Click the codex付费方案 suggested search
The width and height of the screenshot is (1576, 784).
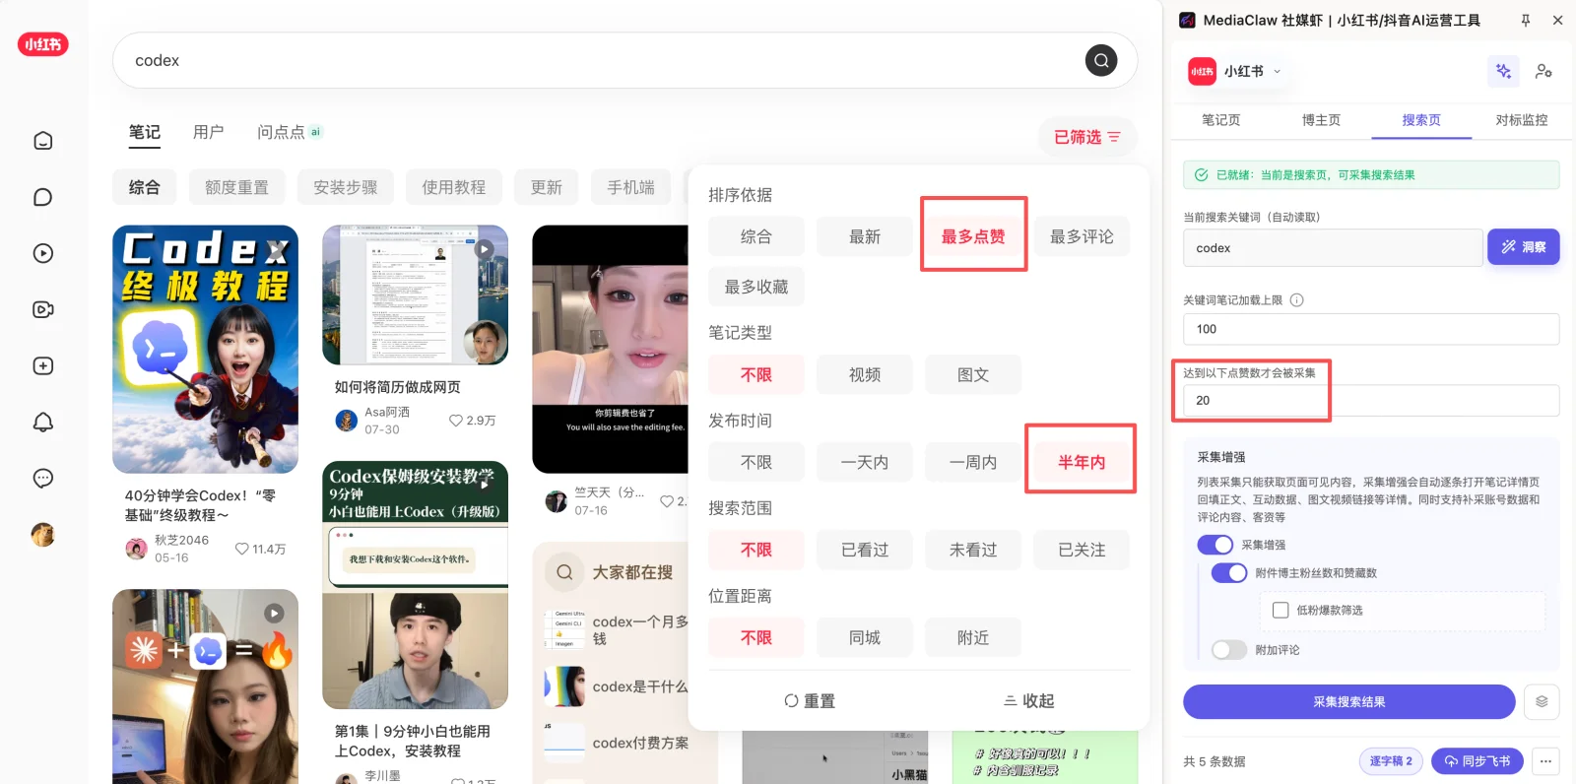coord(640,743)
